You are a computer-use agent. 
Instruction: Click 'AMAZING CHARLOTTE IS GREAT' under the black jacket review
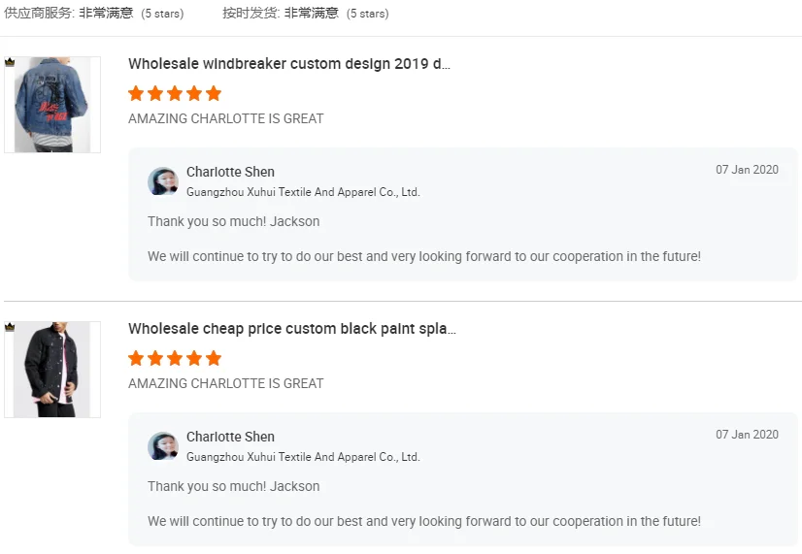[226, 383]
